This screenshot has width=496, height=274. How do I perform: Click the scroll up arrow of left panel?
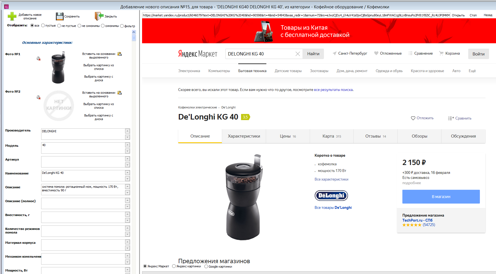pyautogui.click(x=134, y=32)
